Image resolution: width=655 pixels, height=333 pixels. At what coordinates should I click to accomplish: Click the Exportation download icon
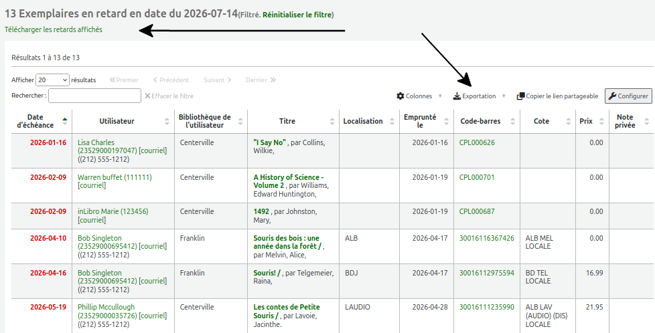(x=457, y=96)
